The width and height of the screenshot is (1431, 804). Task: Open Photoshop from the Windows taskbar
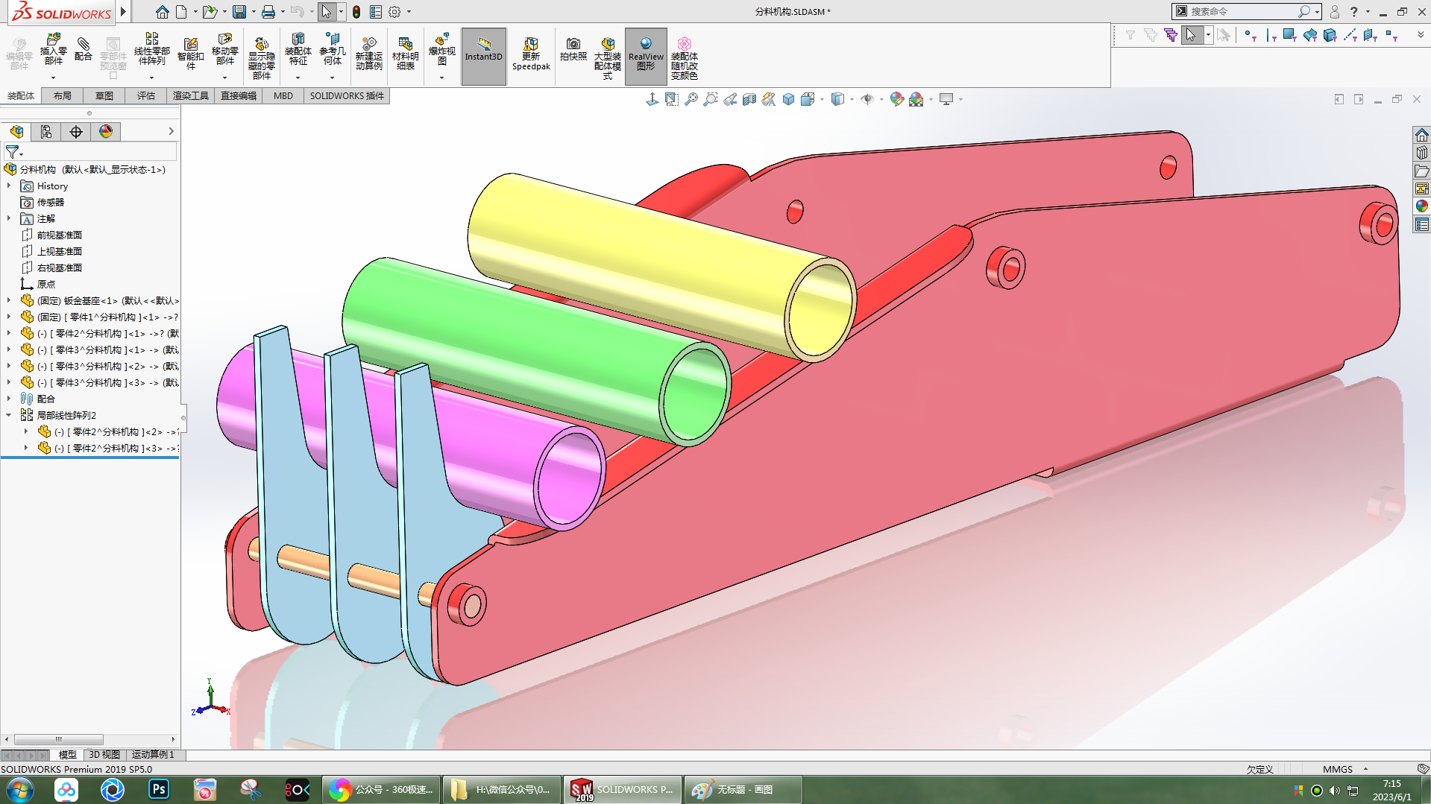pyautogui.click(x=159, y=789)
